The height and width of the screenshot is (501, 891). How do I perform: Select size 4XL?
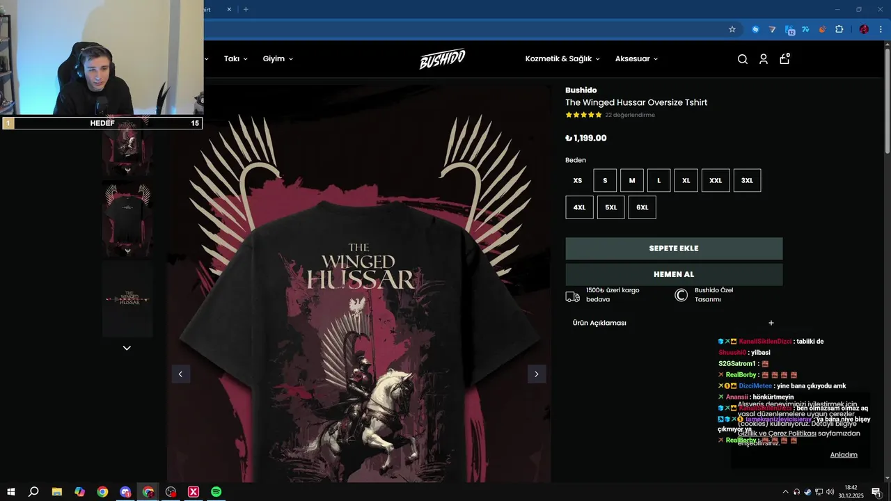coord(579,207)
